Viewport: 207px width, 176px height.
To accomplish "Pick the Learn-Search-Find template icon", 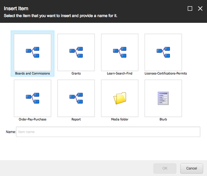I will [119, 52].
